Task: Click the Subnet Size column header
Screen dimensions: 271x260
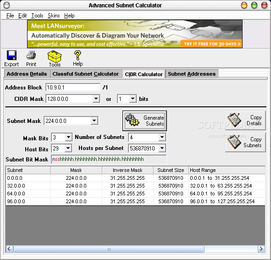Action: pyautogui.click(x=171, y=170)
